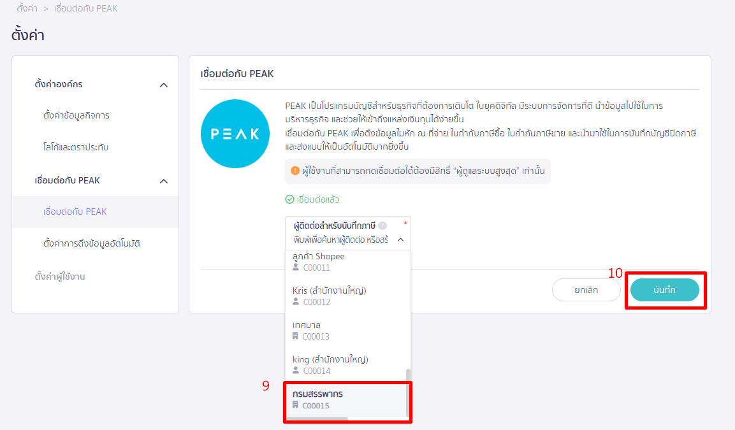
Task: Click the ผู้ติดต่อสำหรับบันทึกภาษี field label
Action: click(x=335, y=226)
